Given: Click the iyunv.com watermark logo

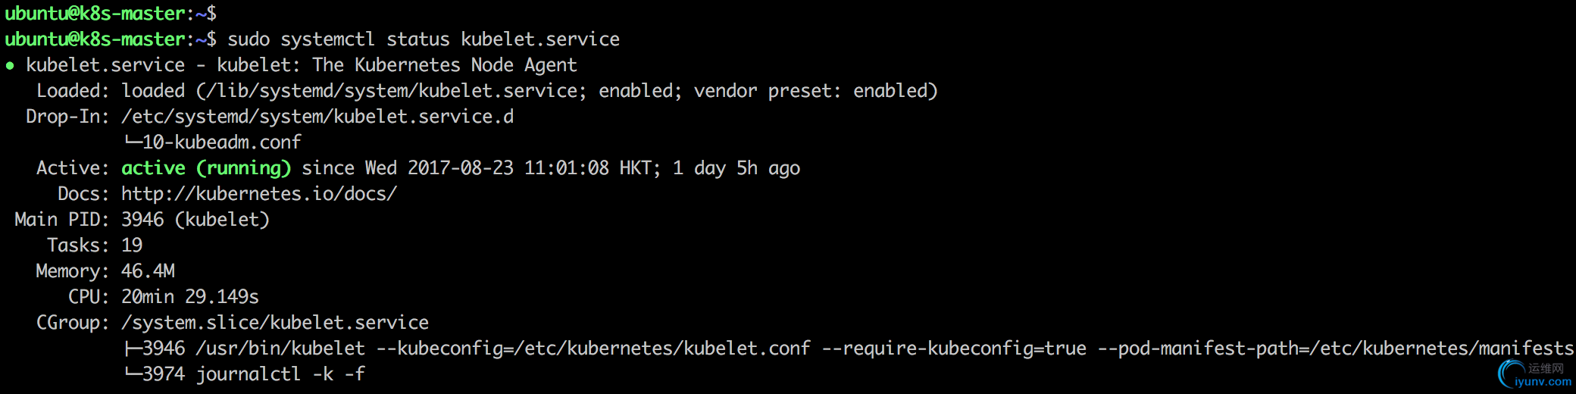Looking at the screenshot, I should (x=1535, y=374).
